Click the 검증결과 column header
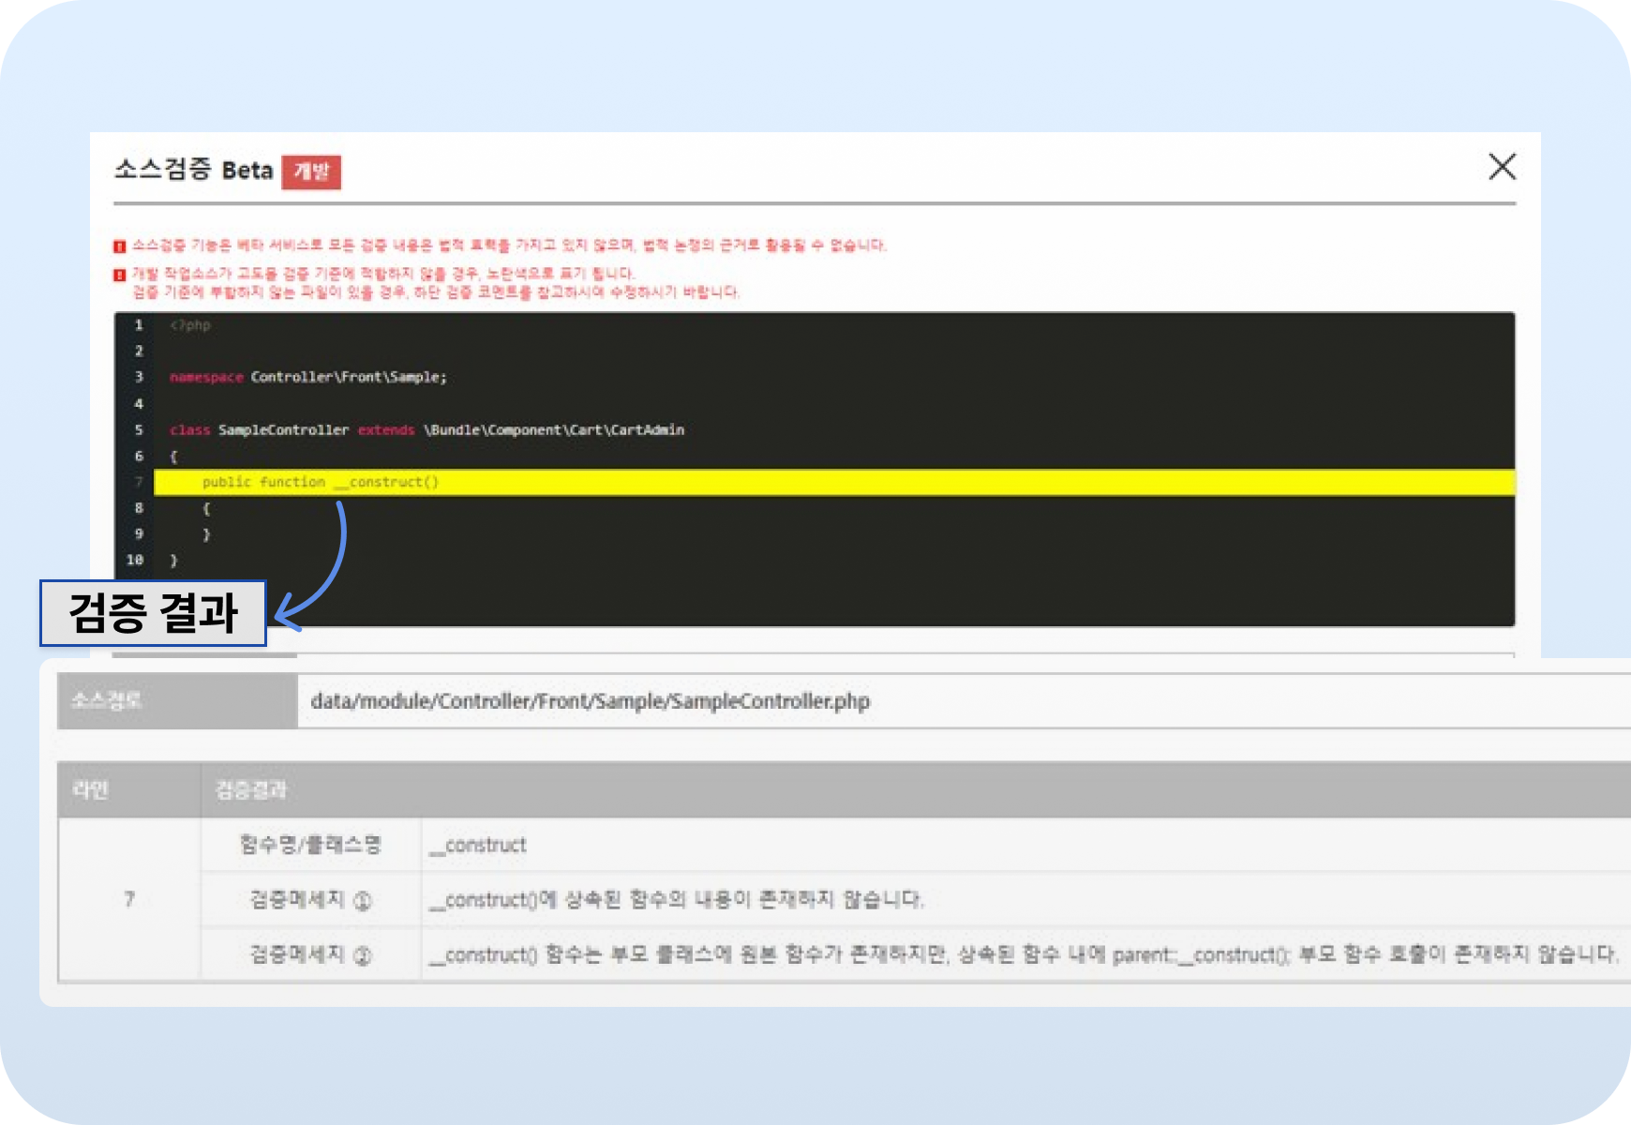 point(251,789)
